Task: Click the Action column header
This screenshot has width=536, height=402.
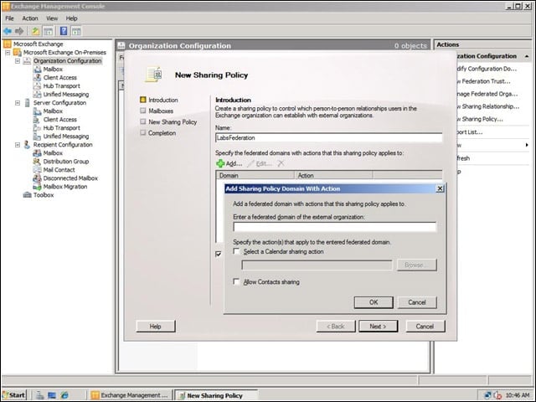Action: click(x=333, y=175)
